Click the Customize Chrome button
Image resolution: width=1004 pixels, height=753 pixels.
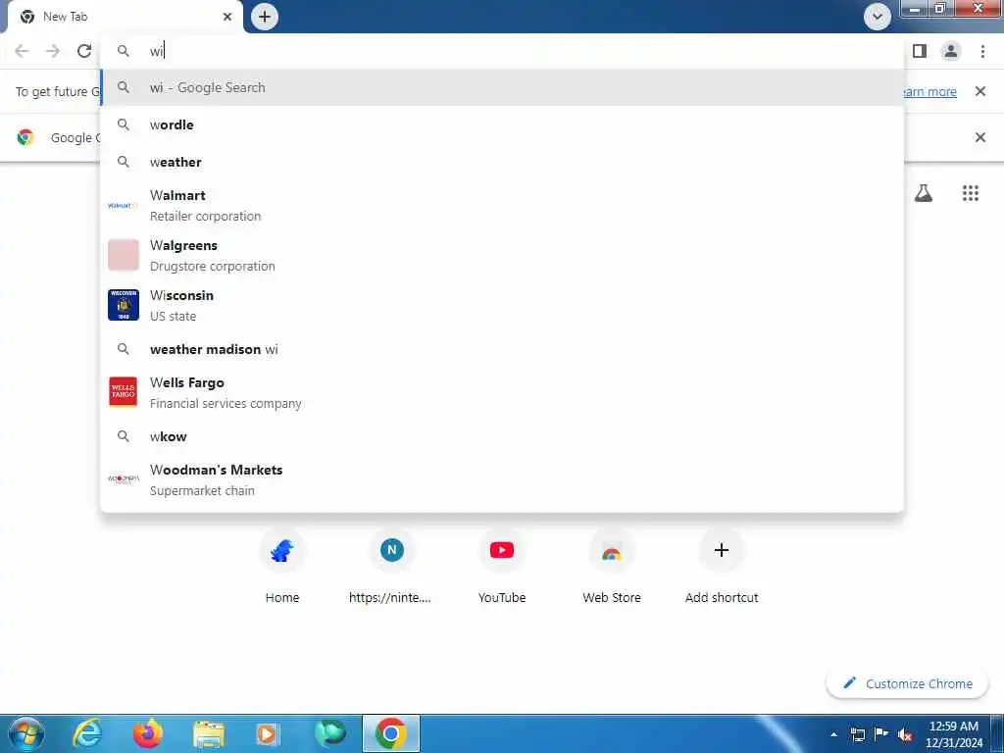(x=908, y=683)
